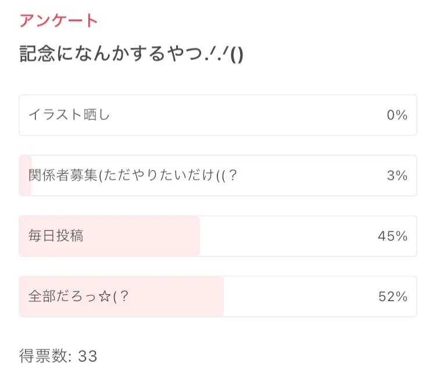Vote for 全部だろっ☆ option
This screenshot has width=436, height=386.
(x=70, y=296)
